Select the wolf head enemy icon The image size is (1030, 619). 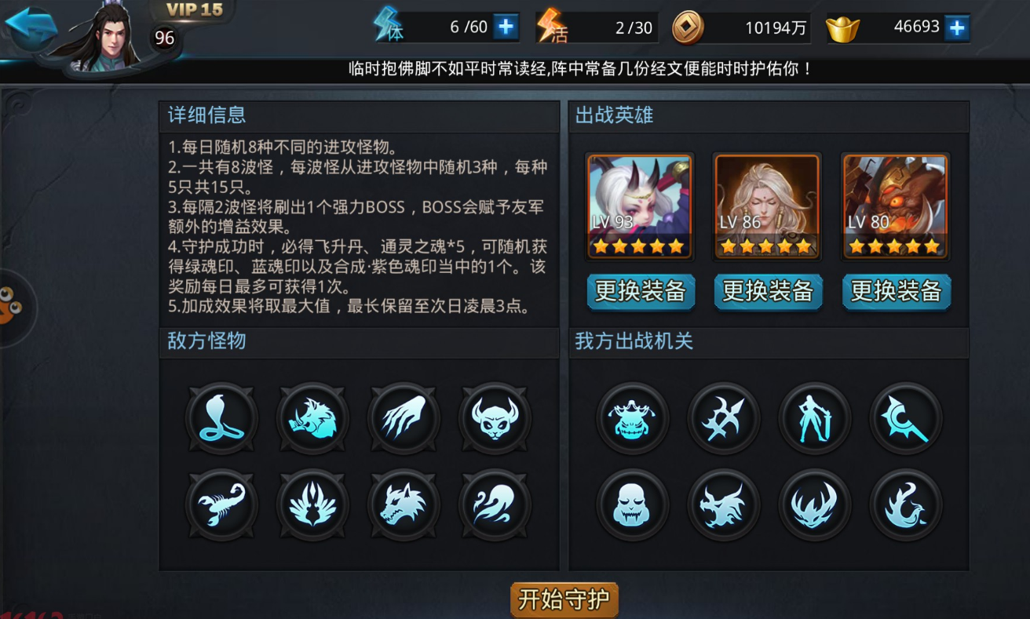tap(404, 504)
